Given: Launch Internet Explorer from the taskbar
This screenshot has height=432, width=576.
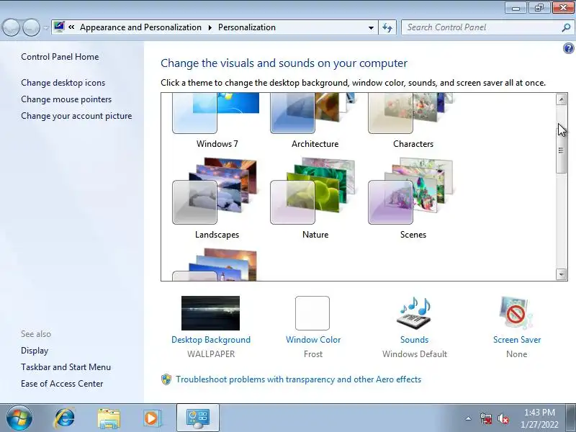Looking at the screenshot, I should click(65, 418).
